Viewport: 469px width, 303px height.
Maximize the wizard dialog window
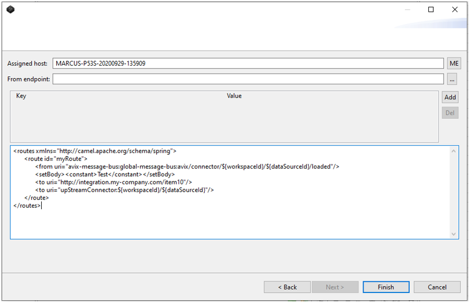431,9
